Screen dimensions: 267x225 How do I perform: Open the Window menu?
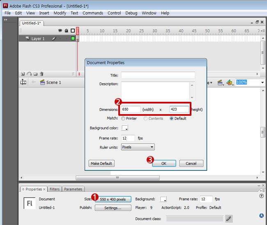[x=149, y=13]
